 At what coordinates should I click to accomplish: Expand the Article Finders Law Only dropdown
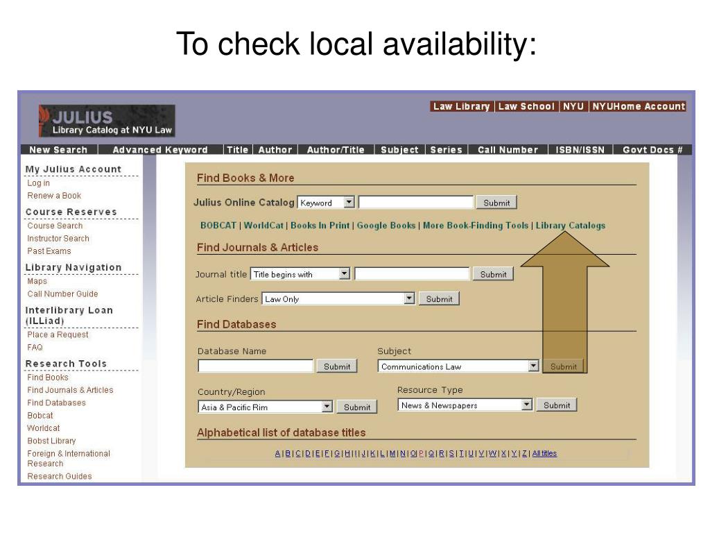[338, 298]
